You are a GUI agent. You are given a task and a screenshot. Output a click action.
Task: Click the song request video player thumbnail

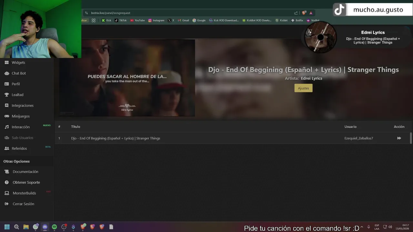pyautogui.click(x=127, y=78)
